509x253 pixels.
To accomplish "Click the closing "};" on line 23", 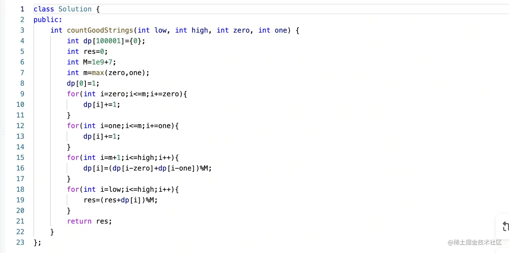I will (37, 242).
